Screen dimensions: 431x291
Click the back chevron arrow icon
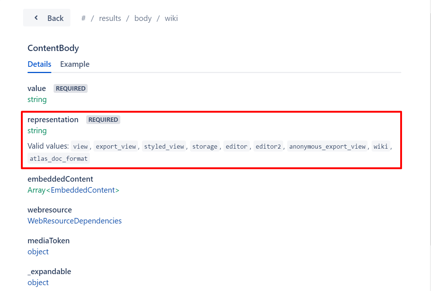point(36,17)
